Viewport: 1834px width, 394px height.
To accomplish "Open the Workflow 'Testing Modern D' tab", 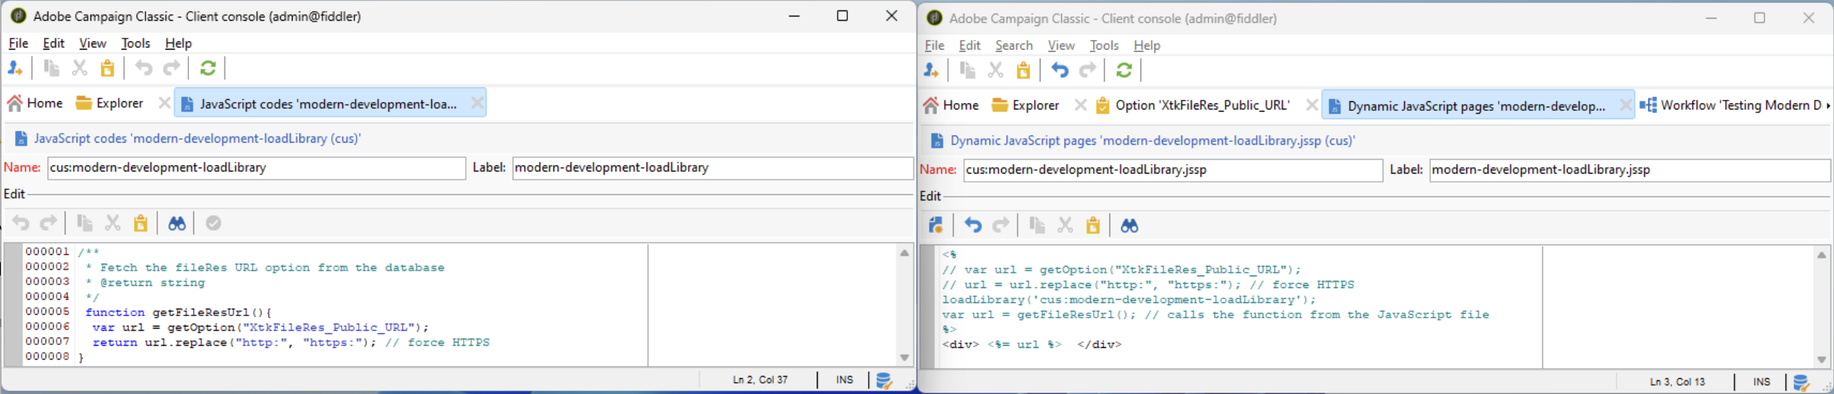I will 1731,105.
